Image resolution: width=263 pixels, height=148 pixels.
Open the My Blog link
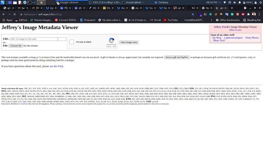click(x=217, y=38)
